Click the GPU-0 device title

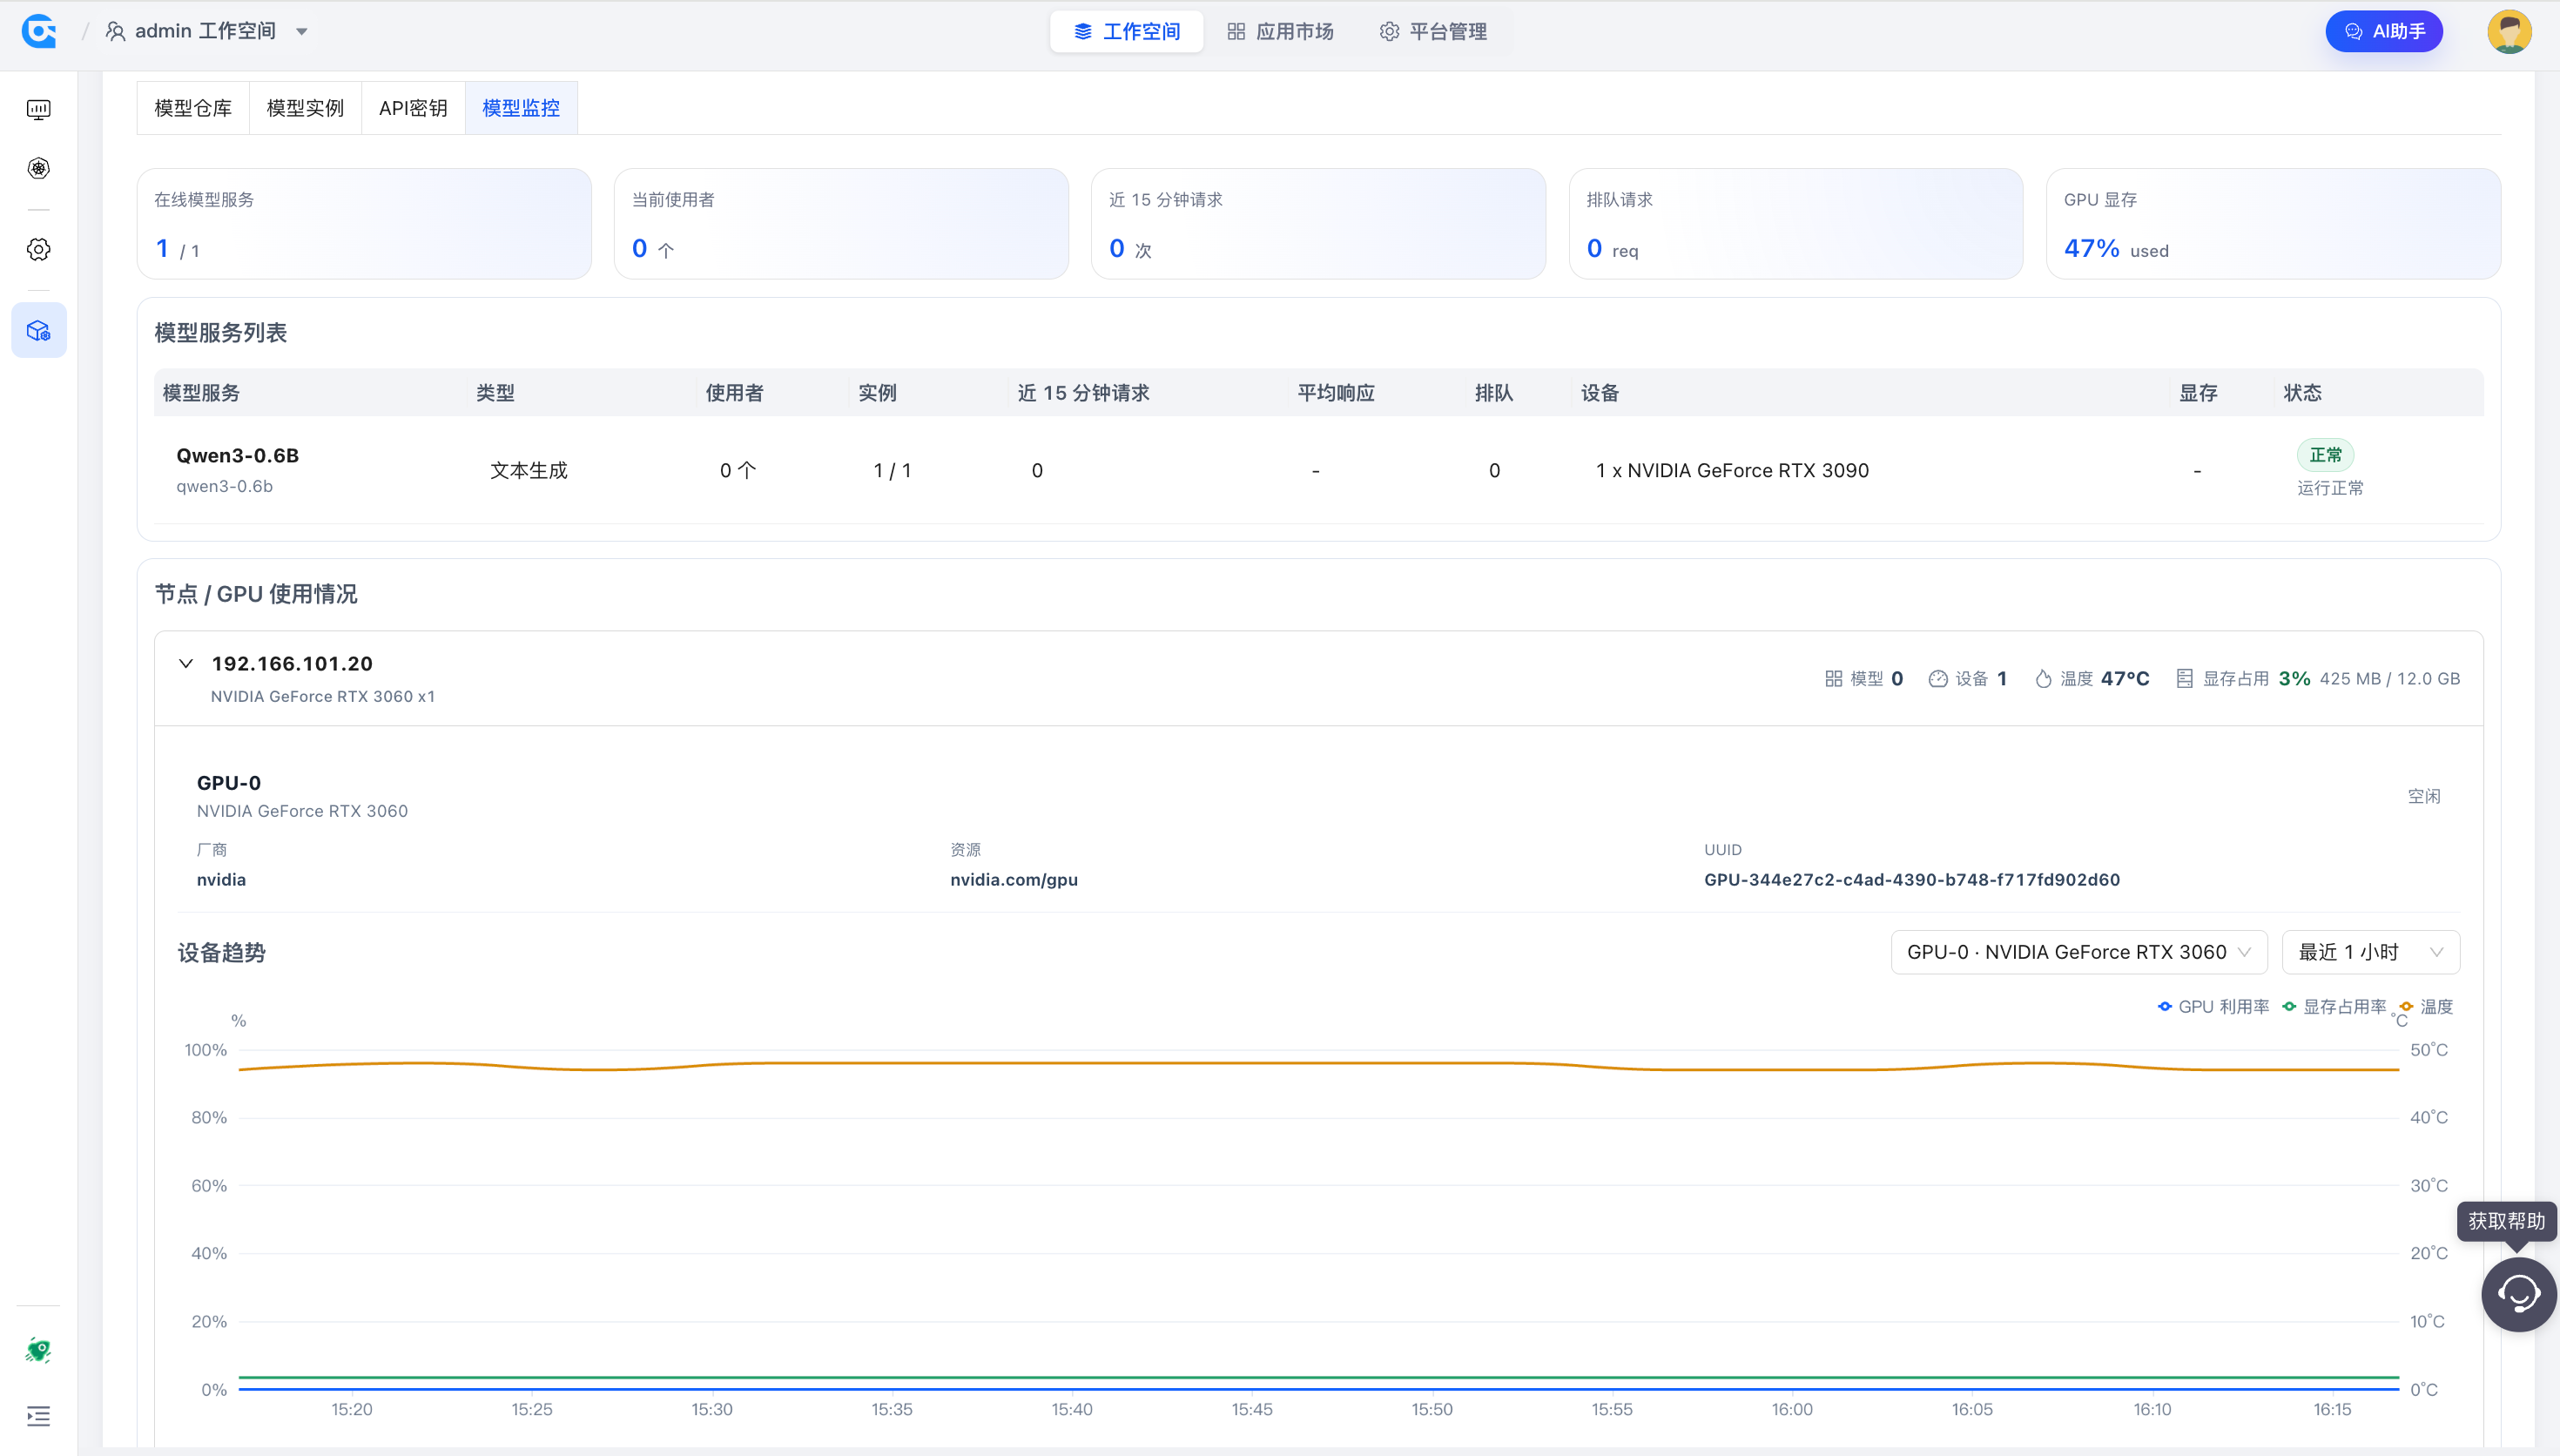[229, 783]
